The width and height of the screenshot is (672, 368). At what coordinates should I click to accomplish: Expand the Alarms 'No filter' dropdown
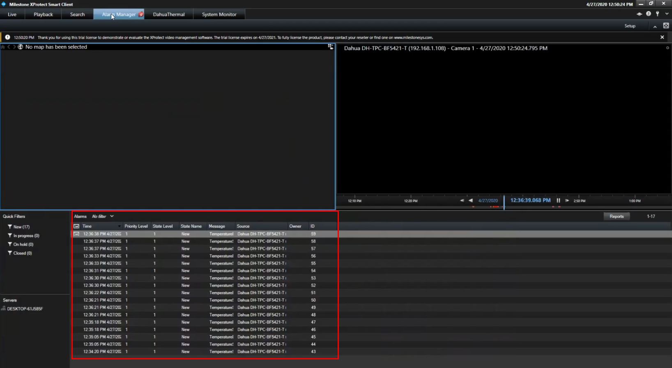click(x=111, y=216)
